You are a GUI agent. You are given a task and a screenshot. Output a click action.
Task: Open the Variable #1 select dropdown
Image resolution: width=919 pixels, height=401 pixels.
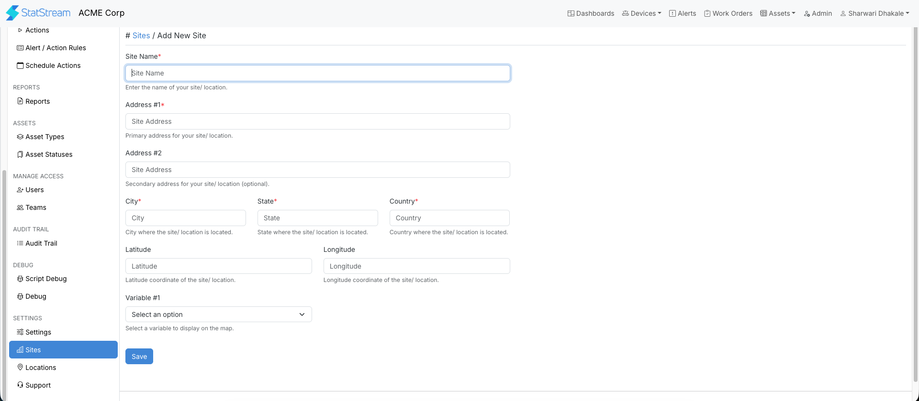(219, 314)
